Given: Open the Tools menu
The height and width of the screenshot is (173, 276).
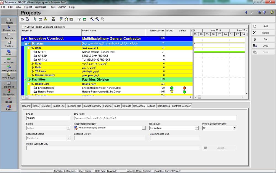Looking at the screenshot, I should 52,7.
